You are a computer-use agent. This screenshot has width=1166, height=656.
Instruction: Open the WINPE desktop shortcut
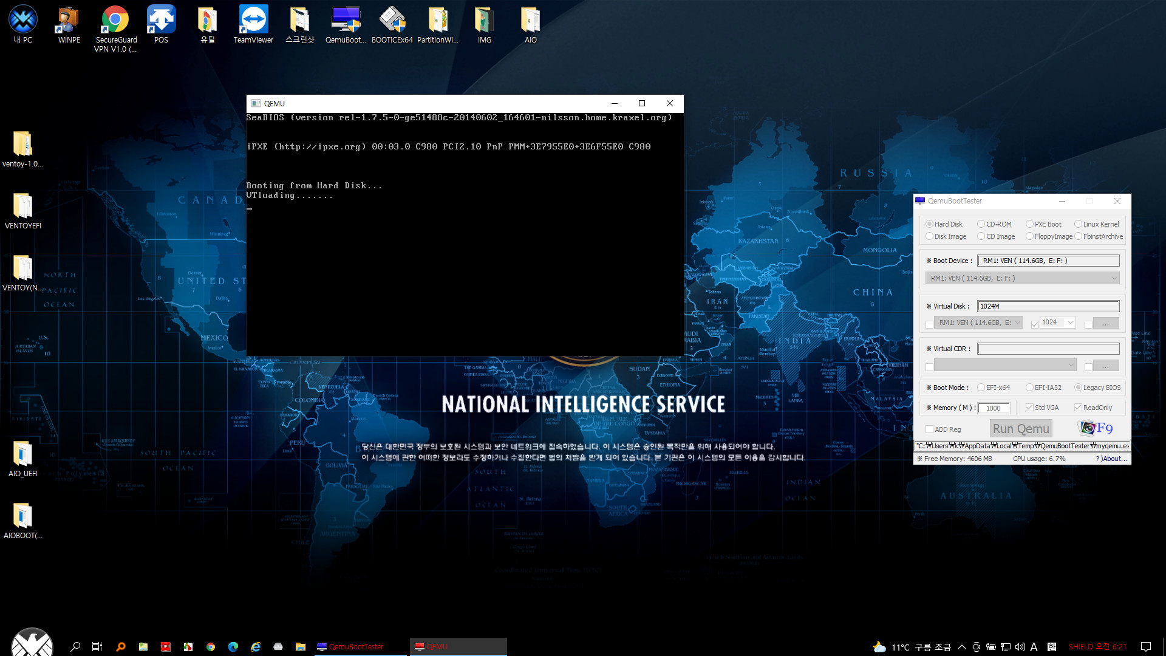click(x=69, y=24)
